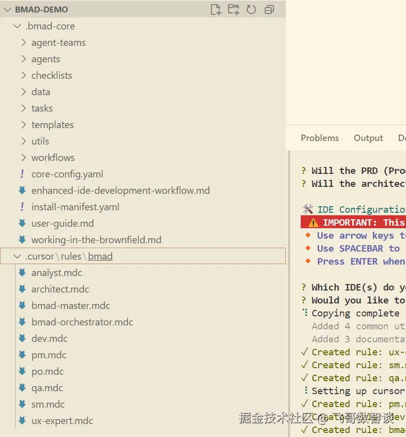Refresh the explorer file tree
The image size is (406, 437).
251,9
